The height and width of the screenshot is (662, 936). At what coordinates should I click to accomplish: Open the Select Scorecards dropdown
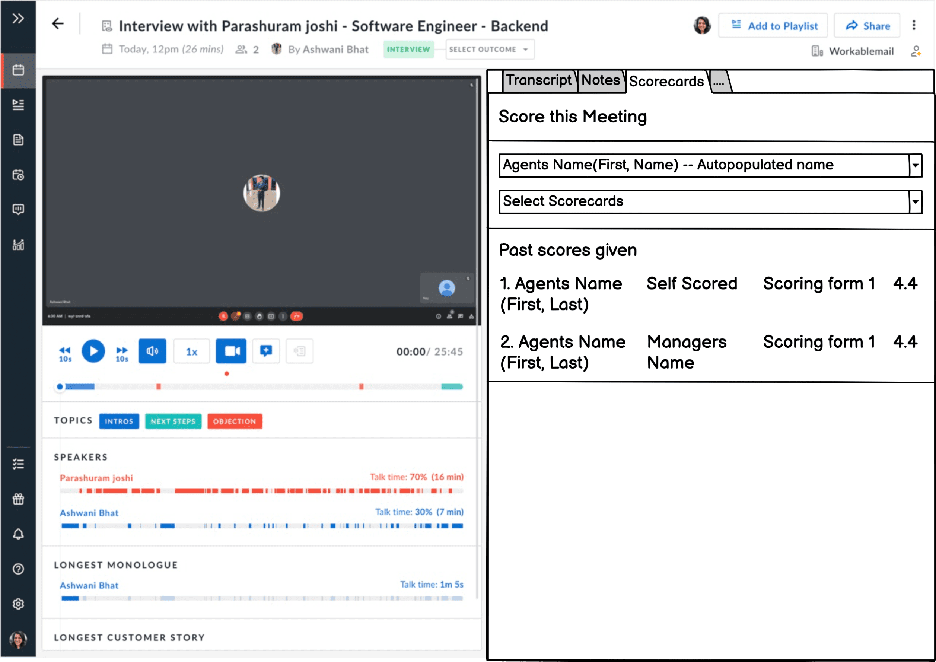coord(915,202)
